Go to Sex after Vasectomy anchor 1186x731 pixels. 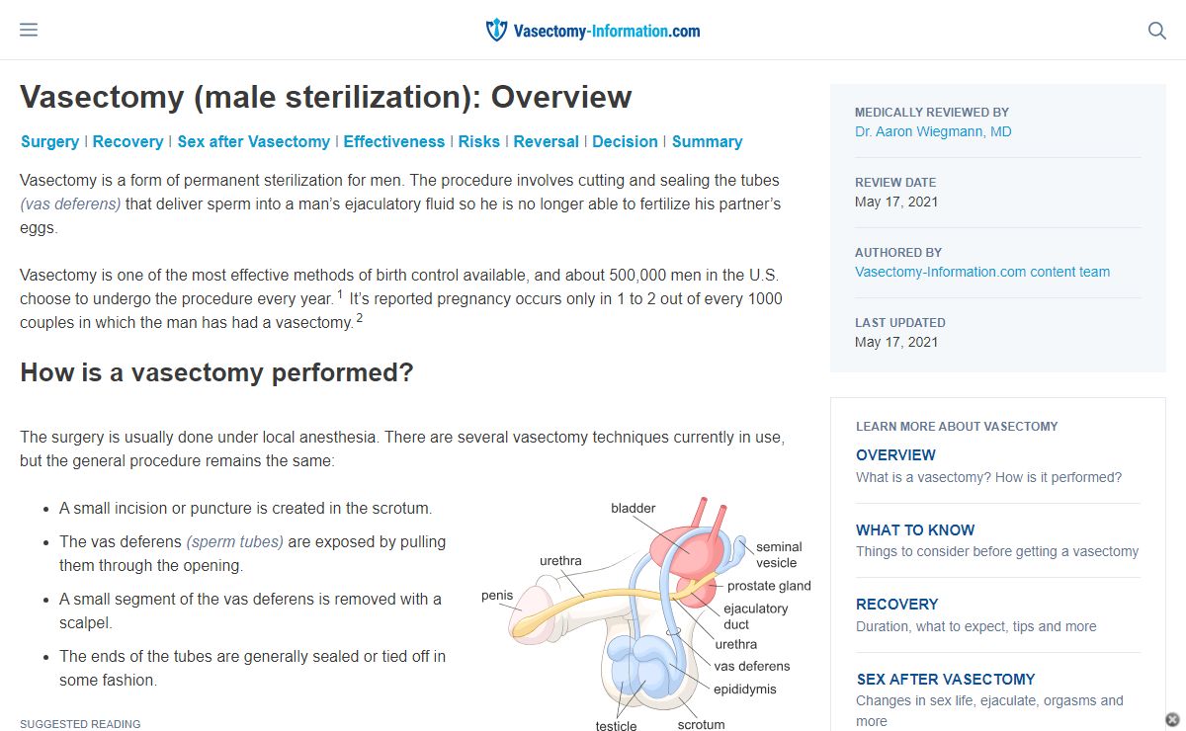[254, 141]
